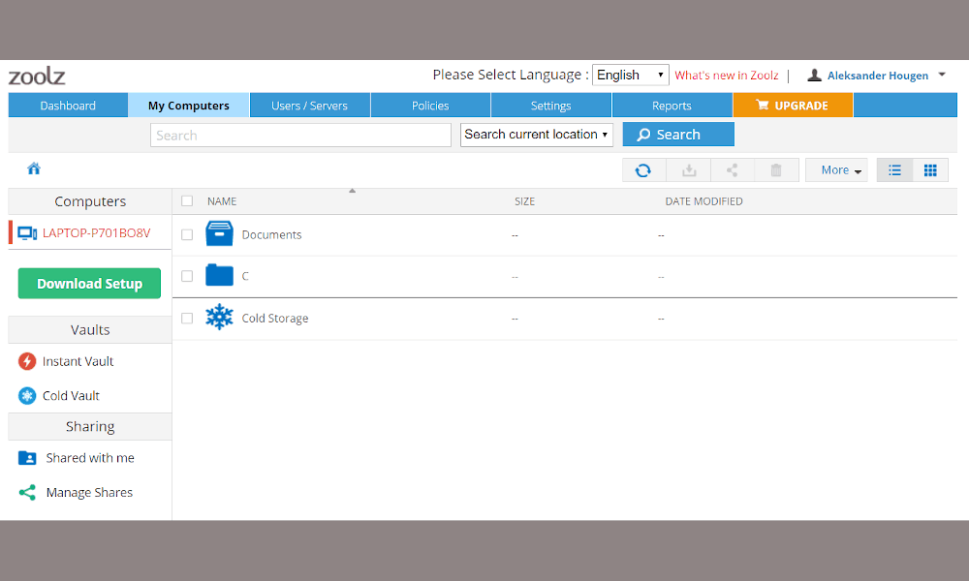Click the trash delete icon

coord(776,170)
